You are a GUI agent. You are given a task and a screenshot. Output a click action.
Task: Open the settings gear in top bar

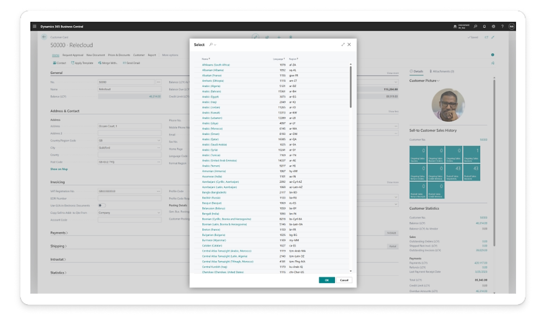(x=493, y=26)
